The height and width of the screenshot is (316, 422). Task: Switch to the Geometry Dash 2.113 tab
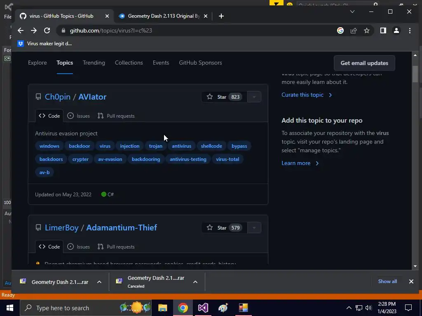pyautogui.click(x=163, y=16)
